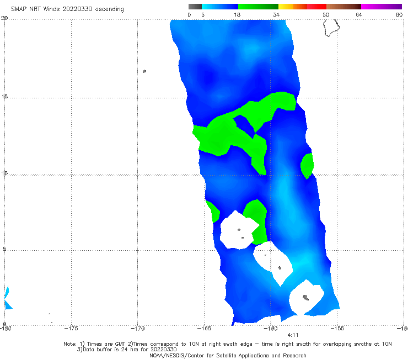Click the cyan-blue segment of the color bar
Screen dimensions: 408x359
(x=220, y=7)
